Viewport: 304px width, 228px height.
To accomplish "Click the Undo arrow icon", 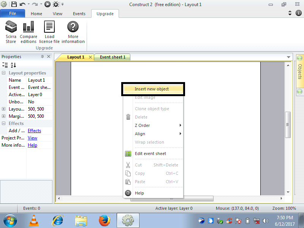I will tap(22, 4).
